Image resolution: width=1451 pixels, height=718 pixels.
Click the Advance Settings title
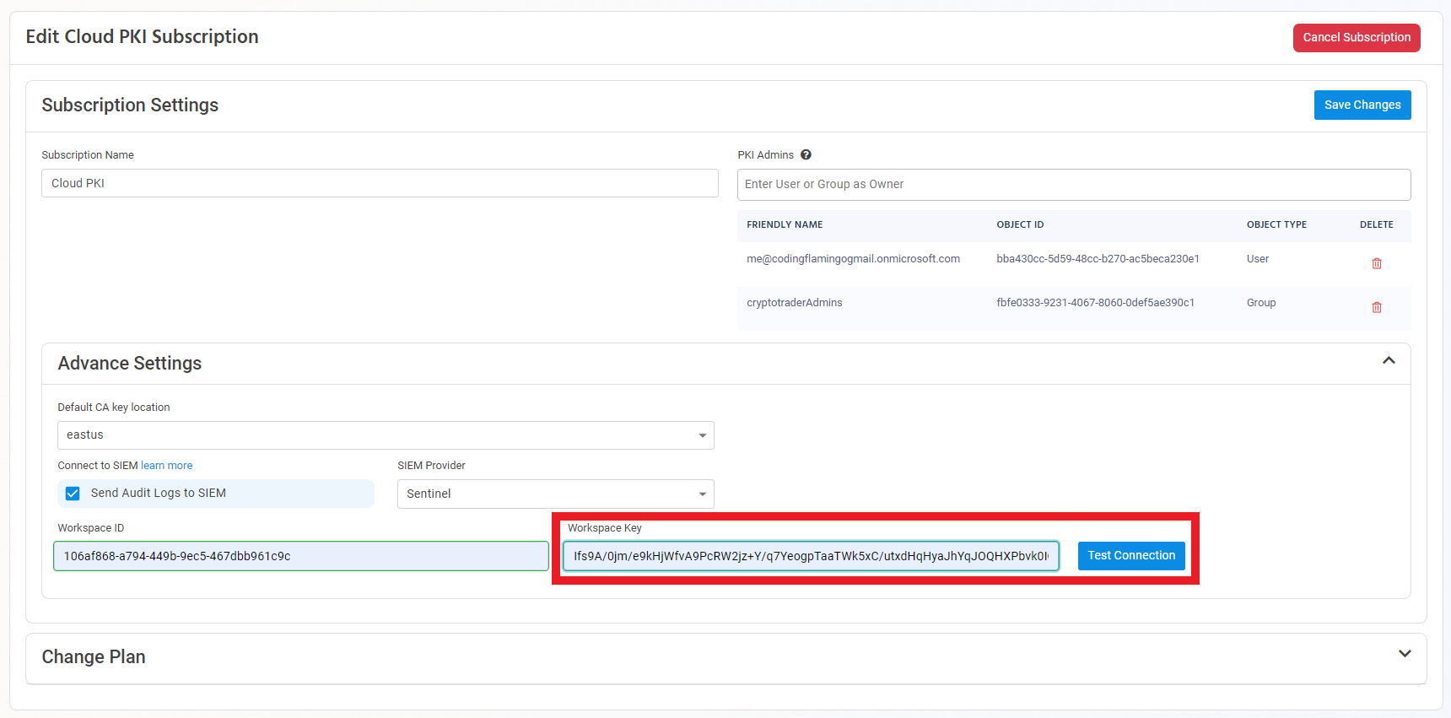pos(130,364)
